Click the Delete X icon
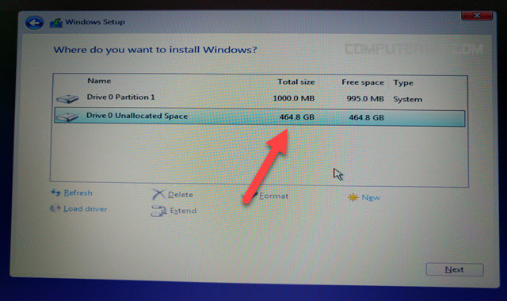Viewport: 507px width, 301px height. [x=158, y=194]
